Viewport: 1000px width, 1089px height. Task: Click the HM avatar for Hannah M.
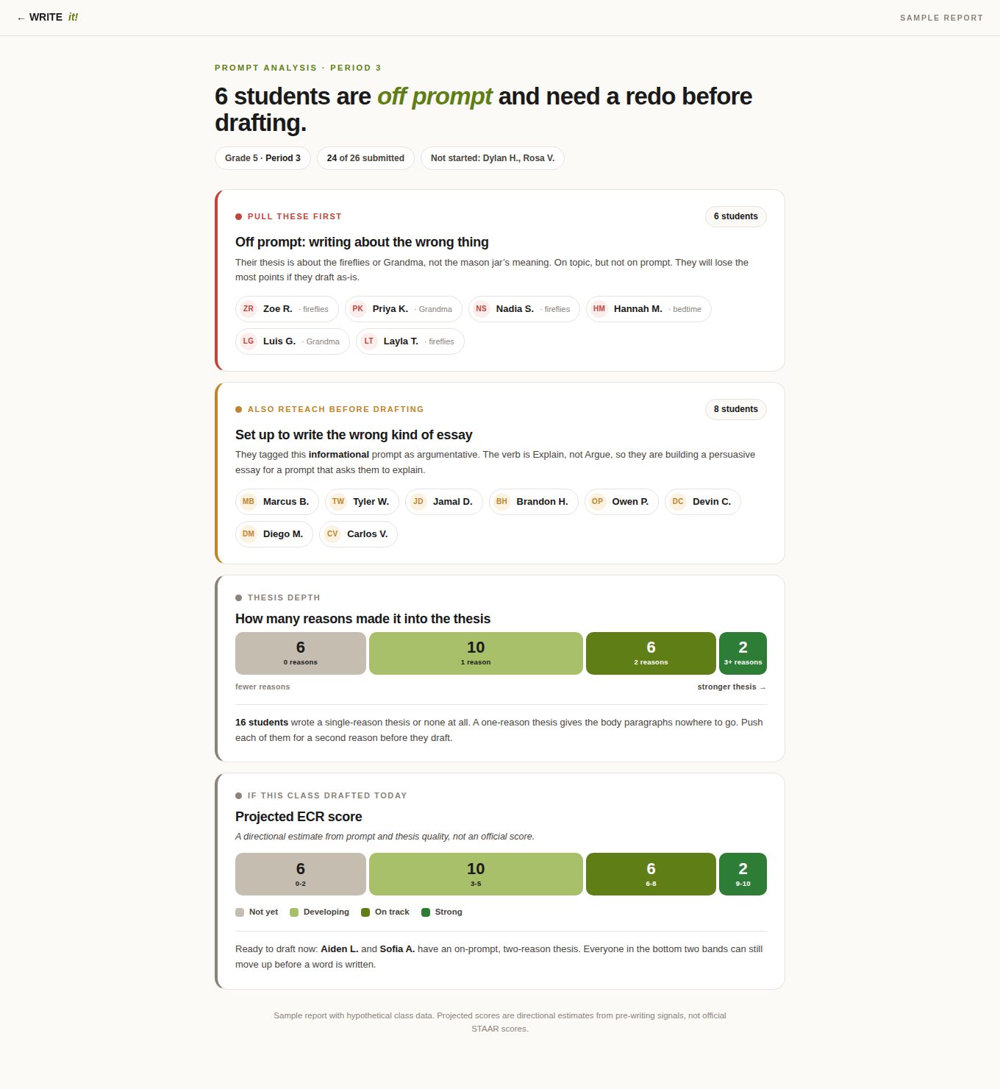click(599, 309)
